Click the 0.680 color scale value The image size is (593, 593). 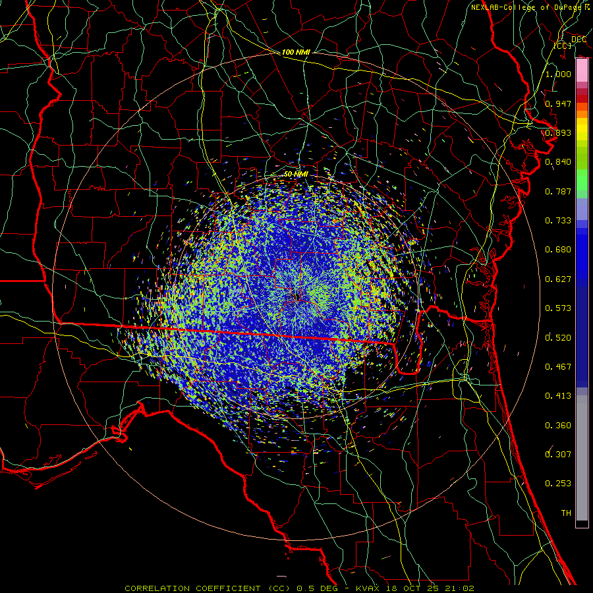coord(558,250)
